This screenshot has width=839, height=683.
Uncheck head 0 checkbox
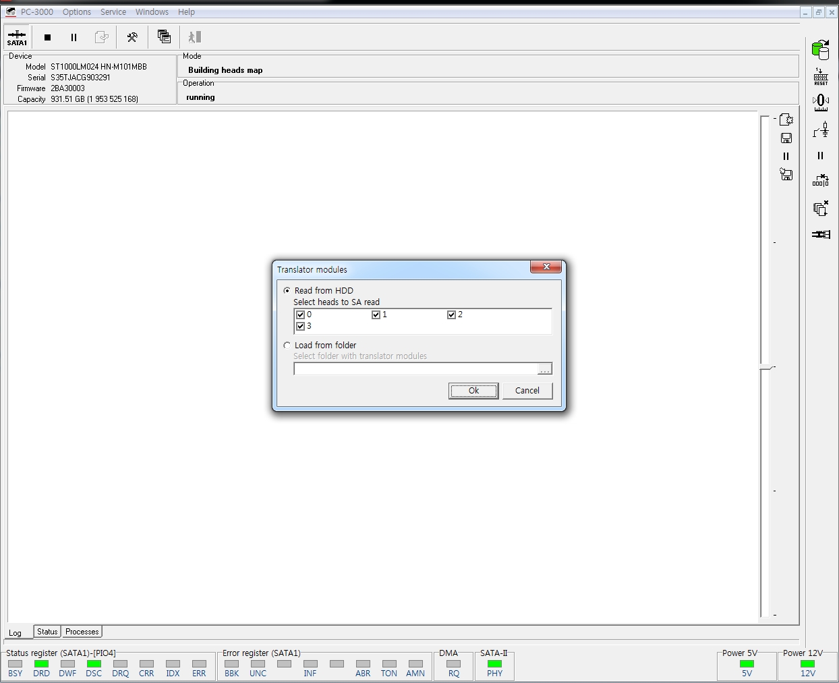(300, 315)
